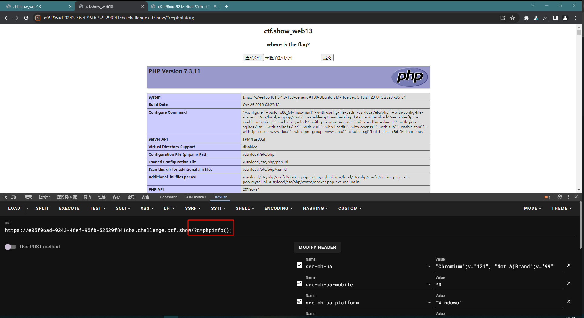Open the SSTI dropdown menu

coord(218,208)
